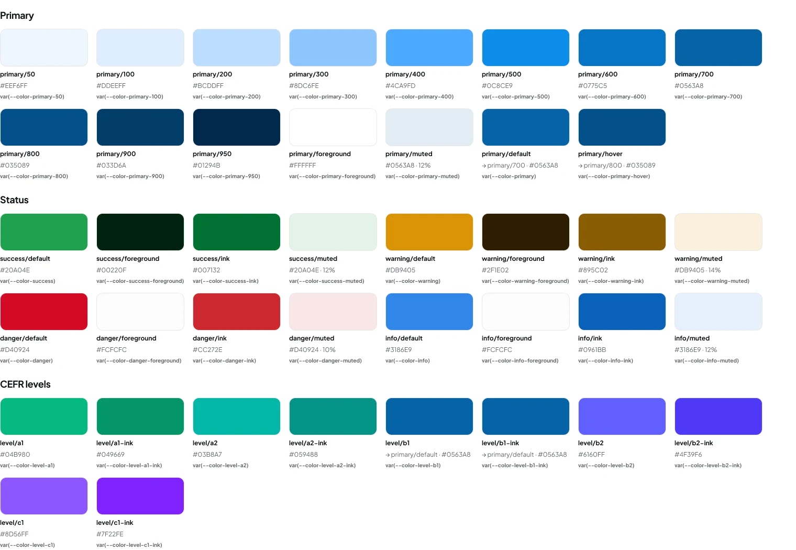Click the "level/a2-ink" label
The image size is (796, 550).
(x=308, y=443)
